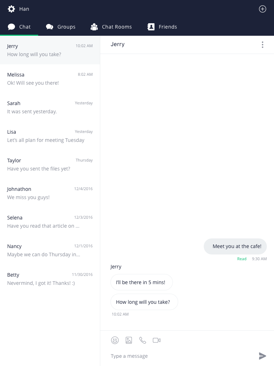Viewport: 274px width, 366px height.
Task: Attach an image using the picture icon
Action: tap(129, 340)
